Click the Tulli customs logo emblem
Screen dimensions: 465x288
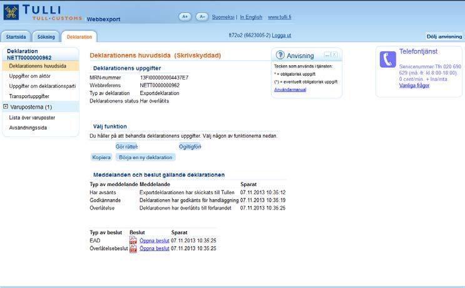(11, 13)
